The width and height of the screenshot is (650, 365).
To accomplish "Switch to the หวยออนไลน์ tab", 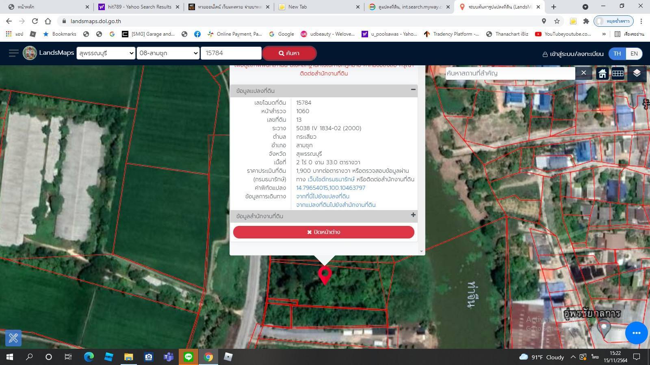I will [230, 7].
